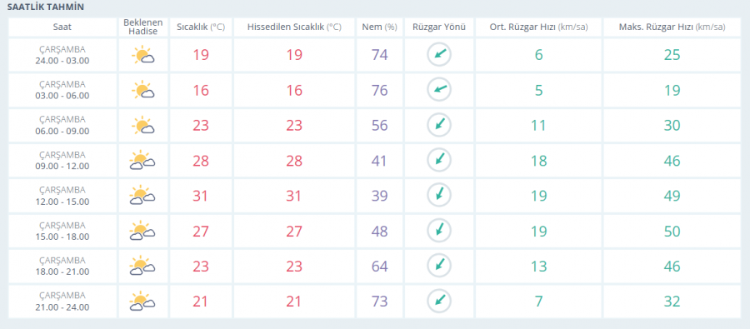Click the weather icon for 03.00 - 06.00

[x=143, y=90]
